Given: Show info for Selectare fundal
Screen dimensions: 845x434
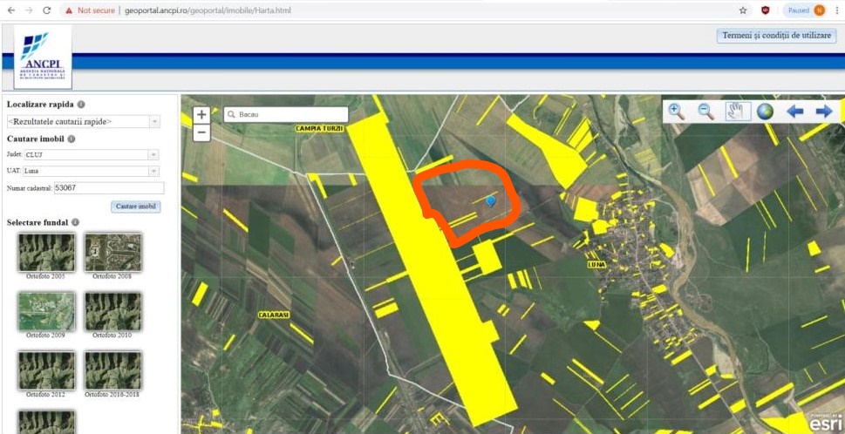Looking at the screenshot, I should pos(75,222).
